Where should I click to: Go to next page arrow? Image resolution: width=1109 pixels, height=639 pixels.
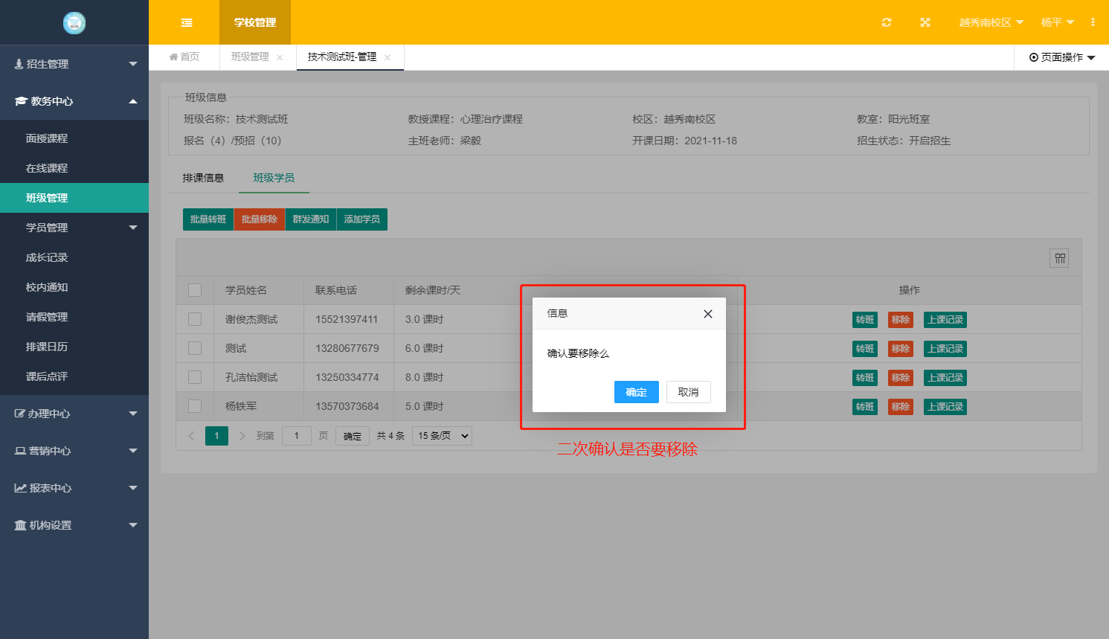click(x=242, y=436)
